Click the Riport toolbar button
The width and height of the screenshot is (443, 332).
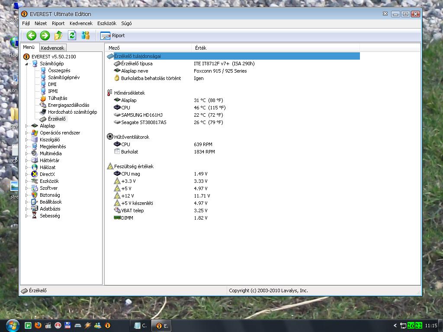(113, 35)
